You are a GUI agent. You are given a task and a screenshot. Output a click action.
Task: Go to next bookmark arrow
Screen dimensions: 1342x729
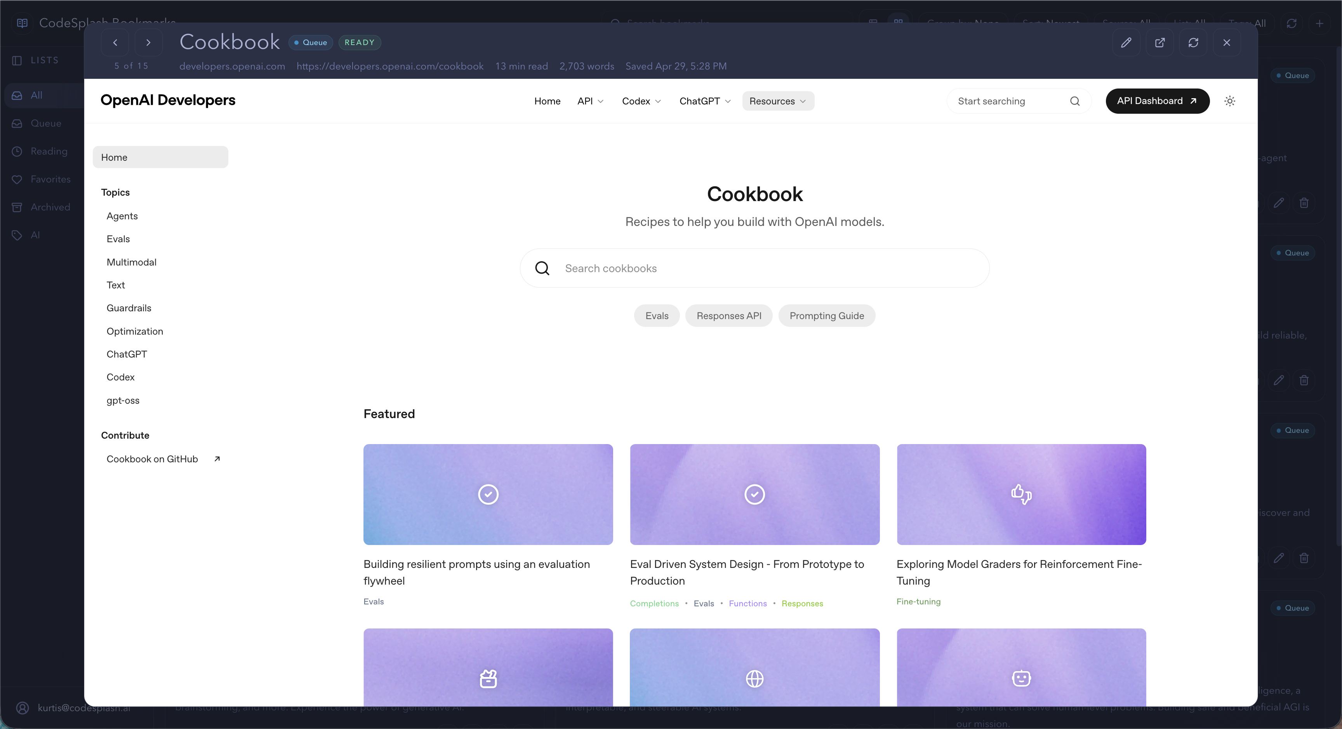(148, 43)
